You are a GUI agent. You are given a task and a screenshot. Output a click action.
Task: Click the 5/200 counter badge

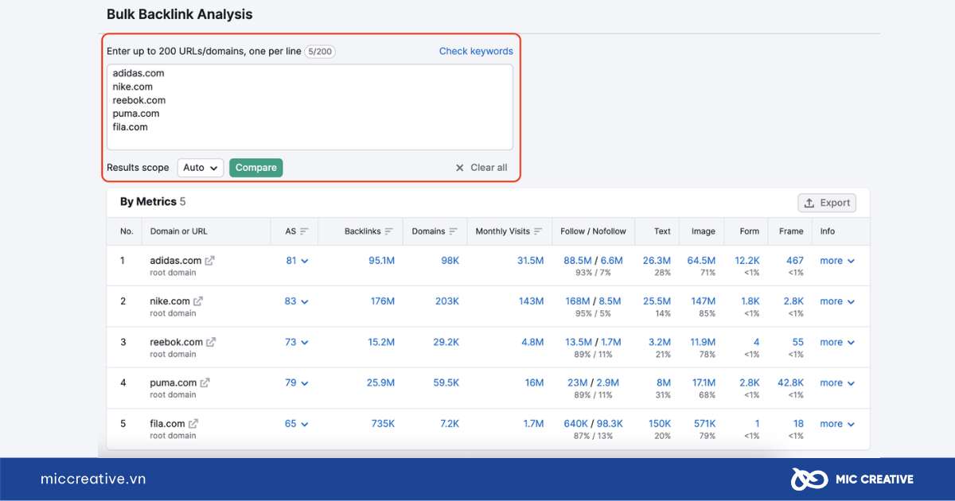click(320, 51)
